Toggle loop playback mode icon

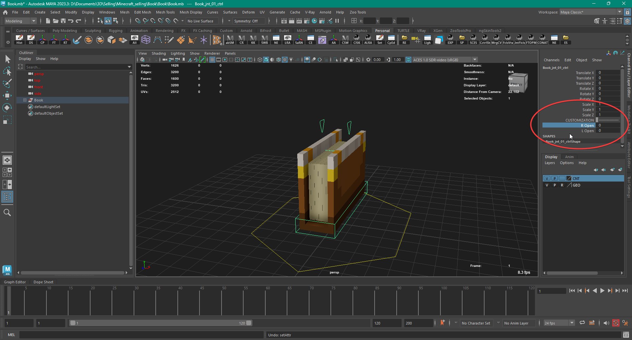point(582,323)
